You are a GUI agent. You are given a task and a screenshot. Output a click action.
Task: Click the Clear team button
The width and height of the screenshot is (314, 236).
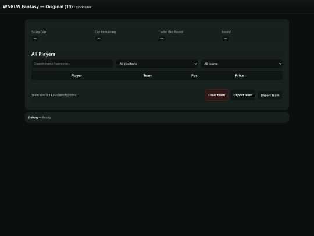click(216, 95)
